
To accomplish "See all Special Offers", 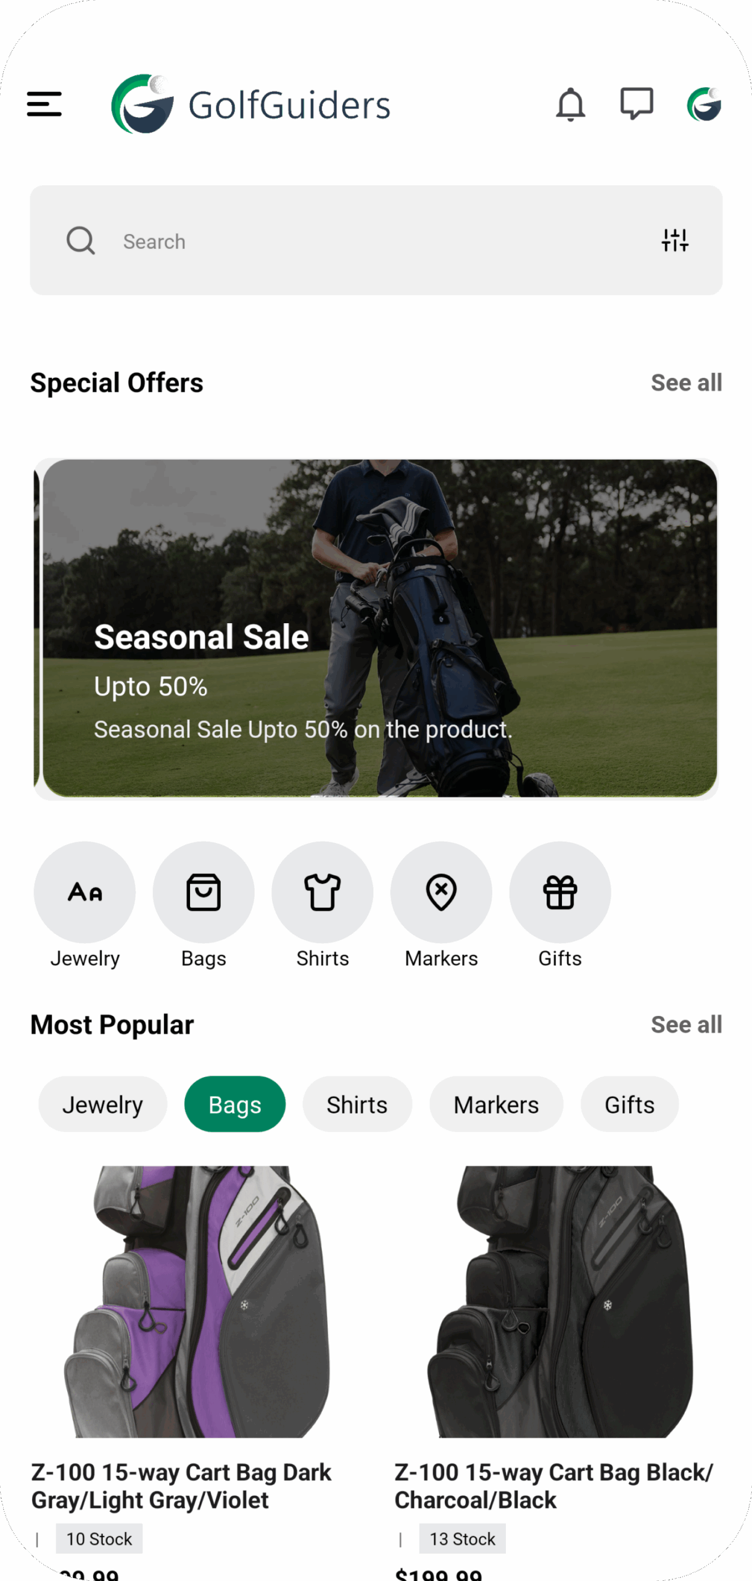I will point(687,383).
